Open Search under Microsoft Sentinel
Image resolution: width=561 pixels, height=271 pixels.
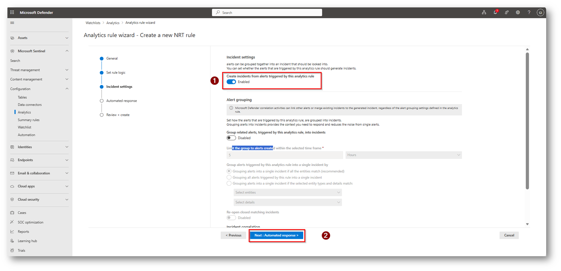[15, 61]
